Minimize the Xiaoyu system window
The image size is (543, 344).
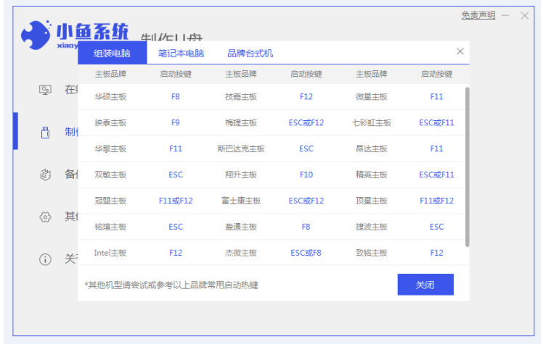coord(505,15)
